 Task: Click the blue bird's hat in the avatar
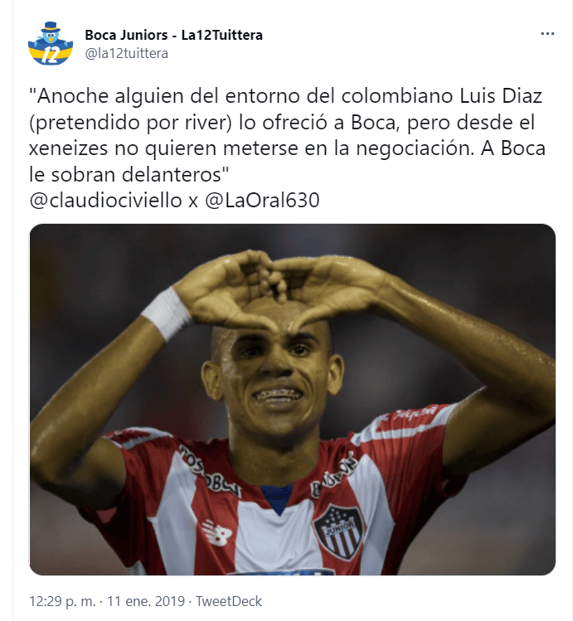pos(51,27)
